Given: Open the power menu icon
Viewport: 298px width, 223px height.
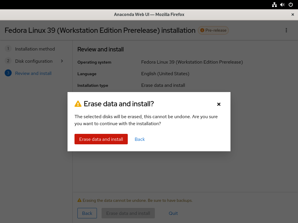Looking at the screenshot, I should tap(291, 5).
